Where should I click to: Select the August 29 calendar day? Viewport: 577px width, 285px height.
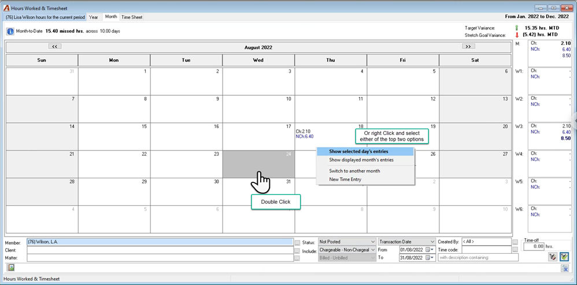click(x=114, y=192)
